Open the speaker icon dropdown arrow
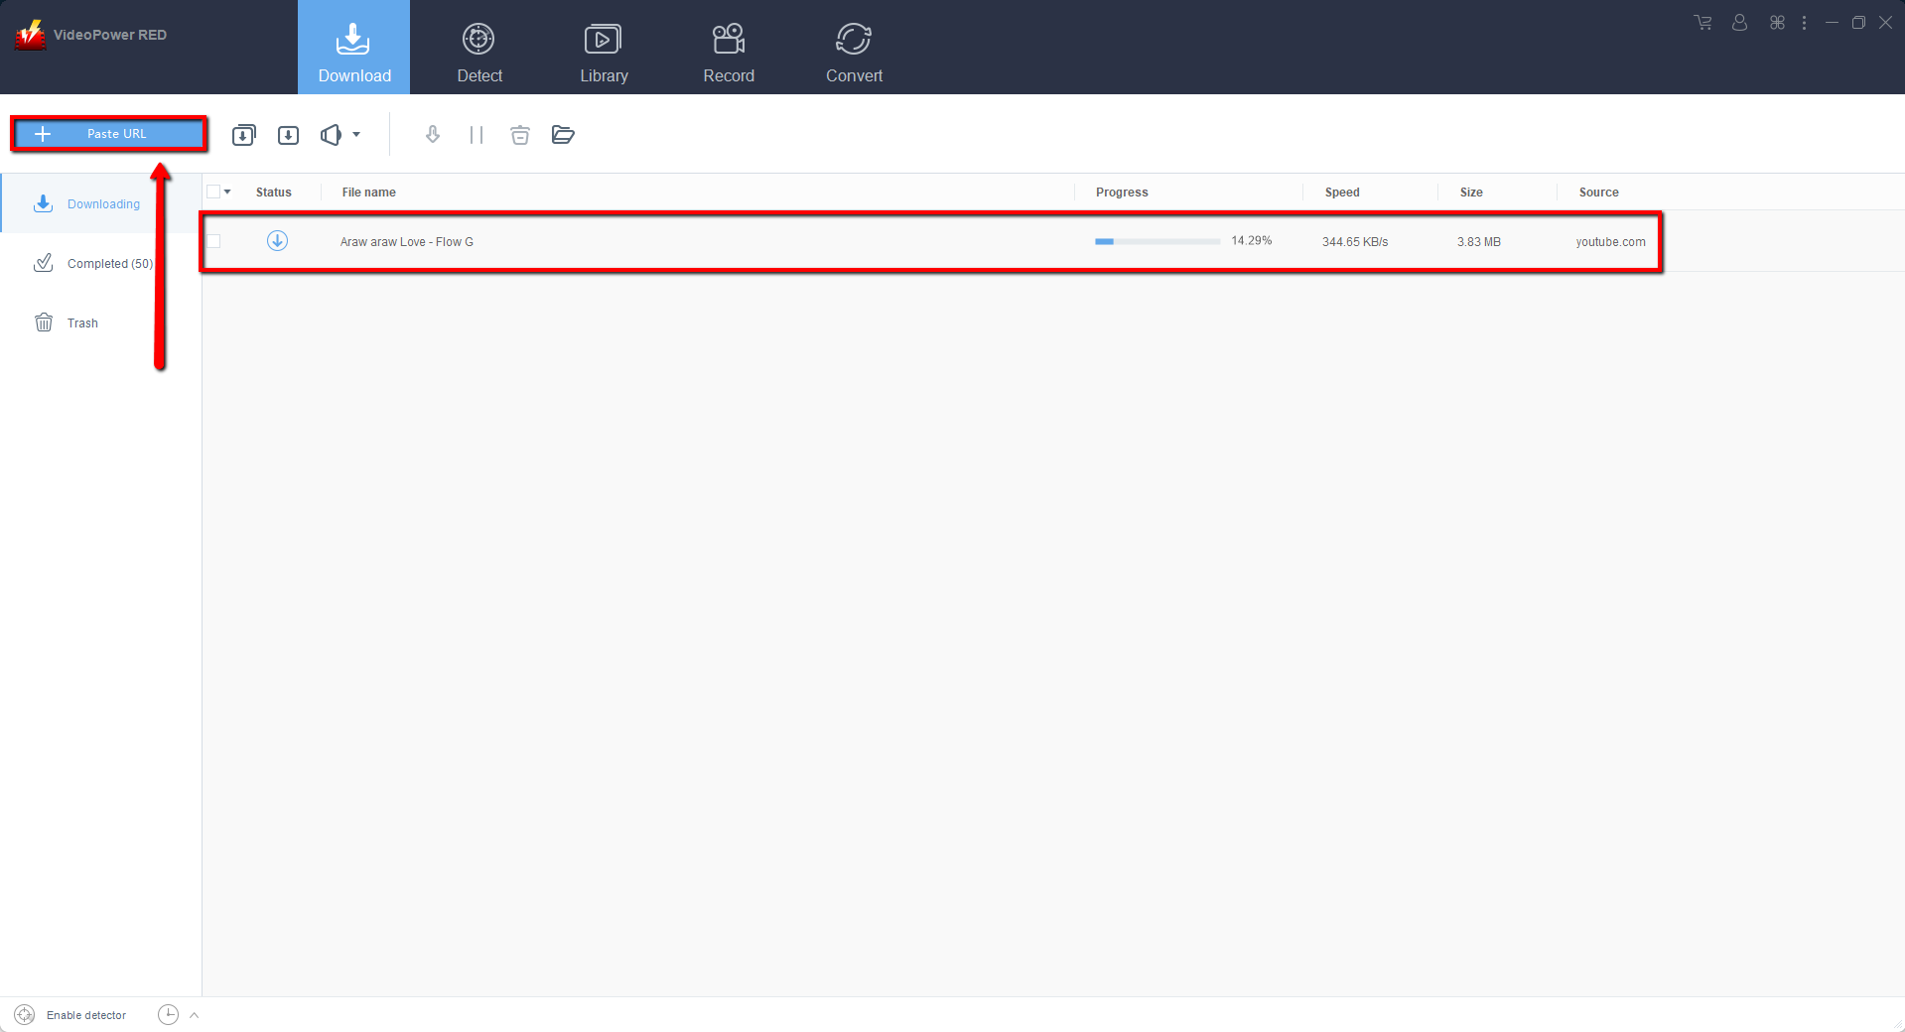This screenshot has width=1905, height=1032. 356,135
